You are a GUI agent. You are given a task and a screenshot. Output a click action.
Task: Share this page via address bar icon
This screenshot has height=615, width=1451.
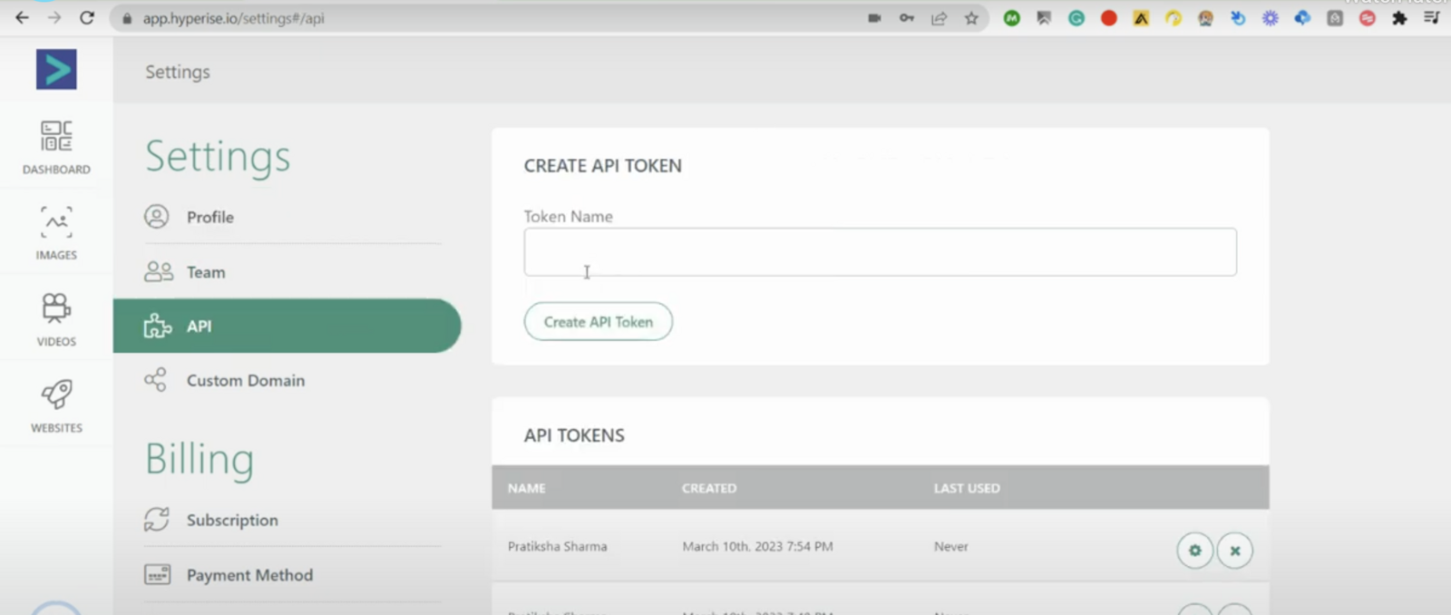[x=939, y=18]
